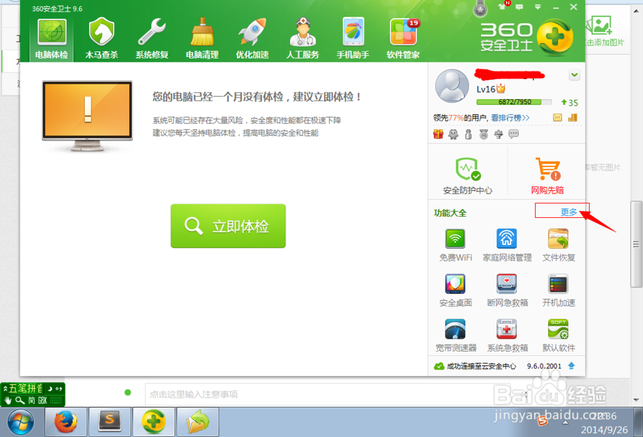The width and height of the screenshot is (643, 437).
Task: Click scroll-up arrow of background window scrollbar
Action: click(x=636, y=11)
